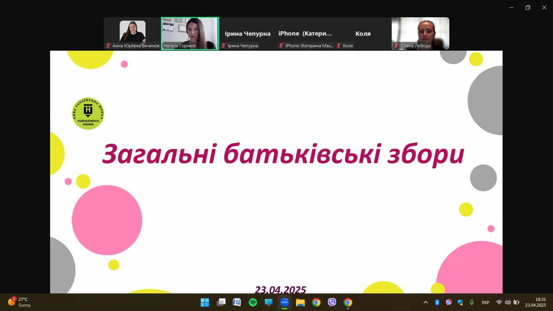
Task: Select Олена Лобода's video thumbnail
Action: [420, 34]
